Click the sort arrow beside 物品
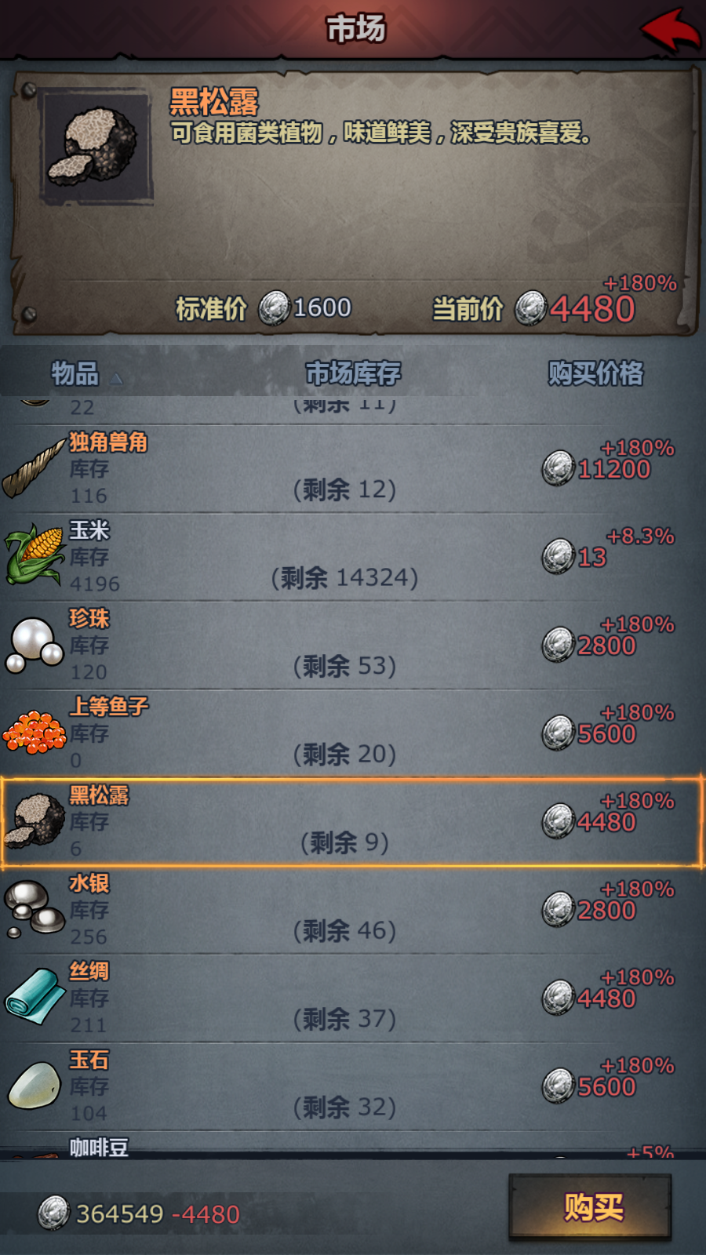This screenshot has width=706, height=1255. (x=117, y=379)
